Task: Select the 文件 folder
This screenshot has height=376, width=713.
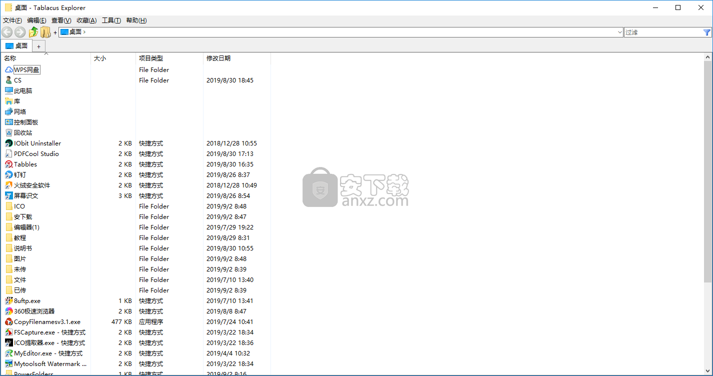Action: [15, 279]
